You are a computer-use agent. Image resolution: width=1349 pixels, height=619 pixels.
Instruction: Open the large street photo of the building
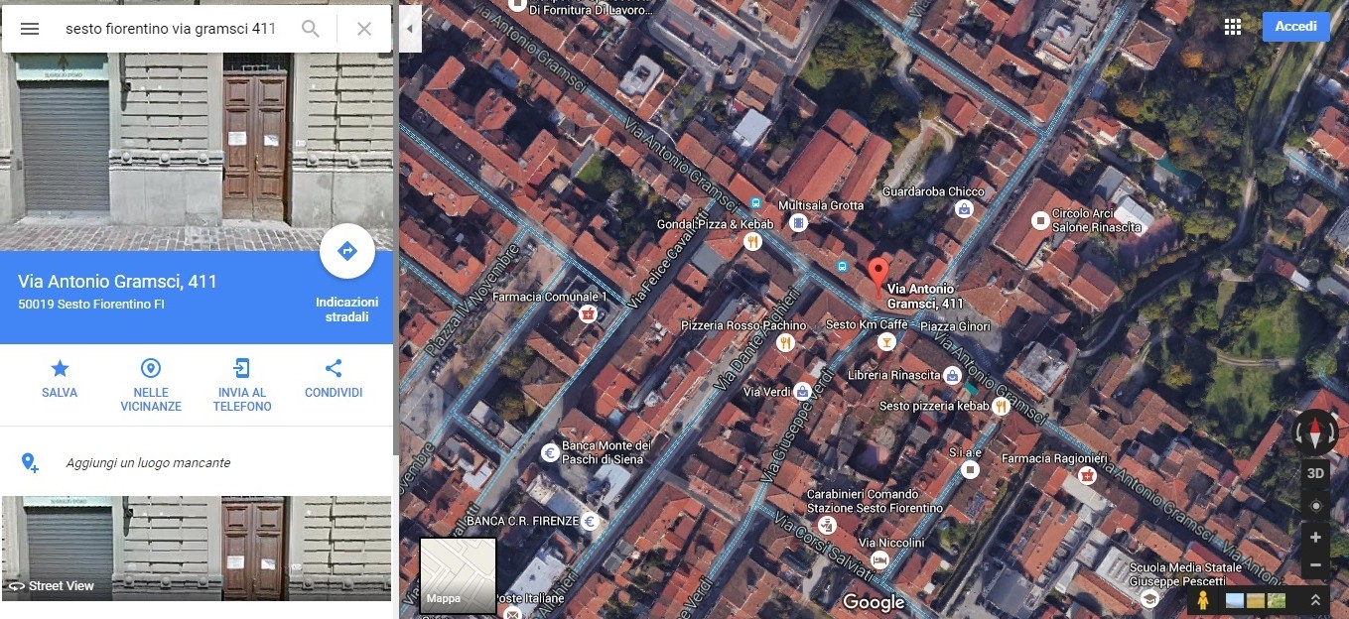tap(198, 151)
